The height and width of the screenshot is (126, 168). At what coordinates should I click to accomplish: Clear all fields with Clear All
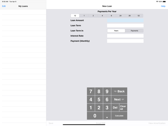(x=123, y=108)
